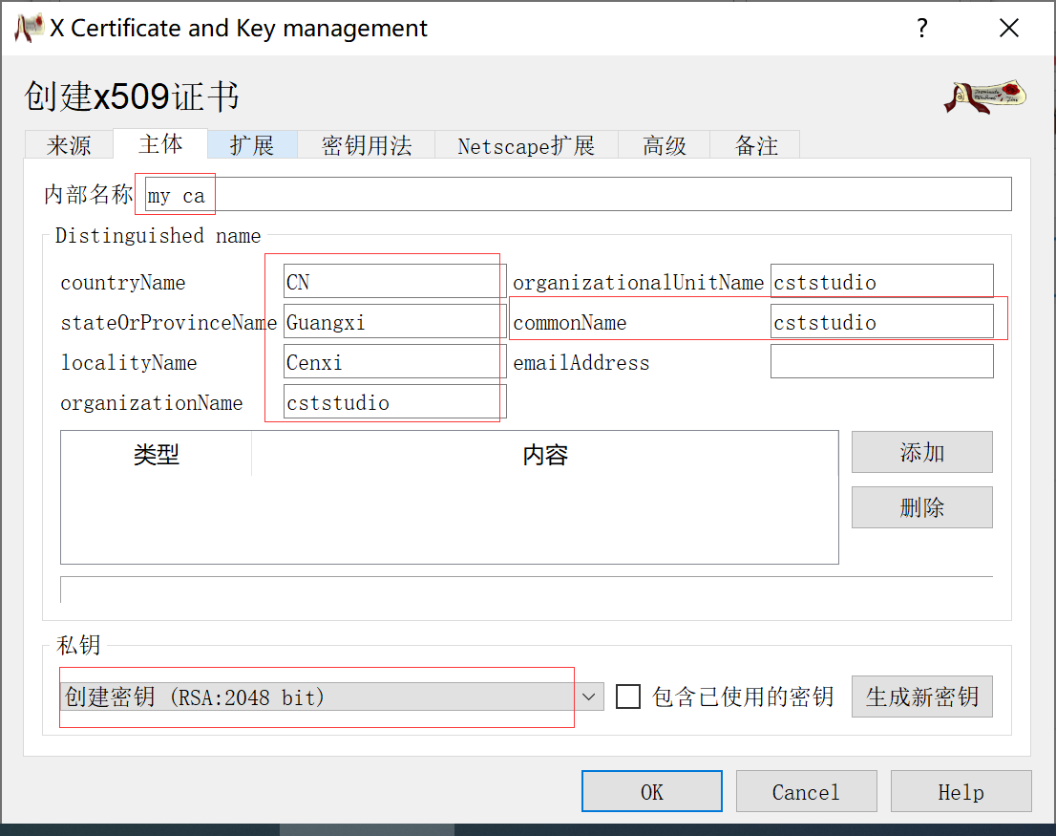Select the 主体 tab
Image resolution: width=1056 pixels, height=836 pixels.
click(x=160, y=143)
